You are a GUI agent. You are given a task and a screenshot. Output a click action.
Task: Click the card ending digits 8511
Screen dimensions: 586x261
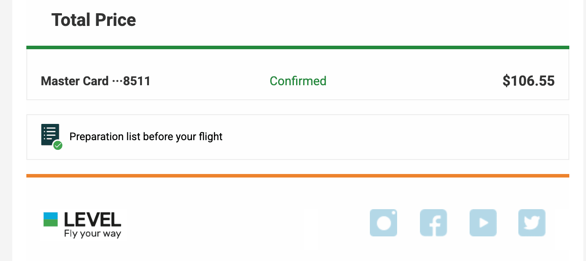[x=137, y=81]
